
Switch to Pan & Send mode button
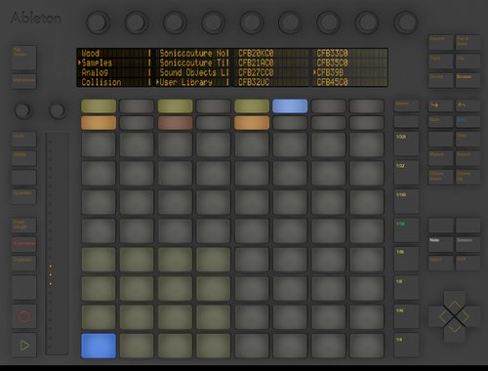(x=468, y=43)
